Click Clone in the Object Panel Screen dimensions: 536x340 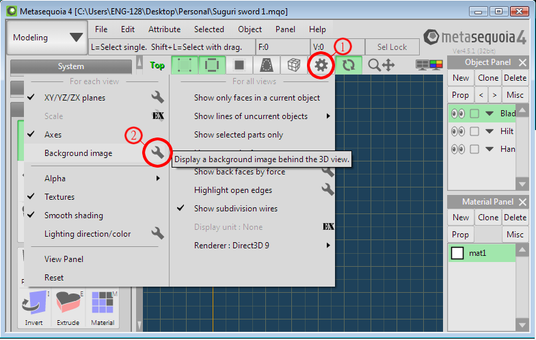pos(488,78)
